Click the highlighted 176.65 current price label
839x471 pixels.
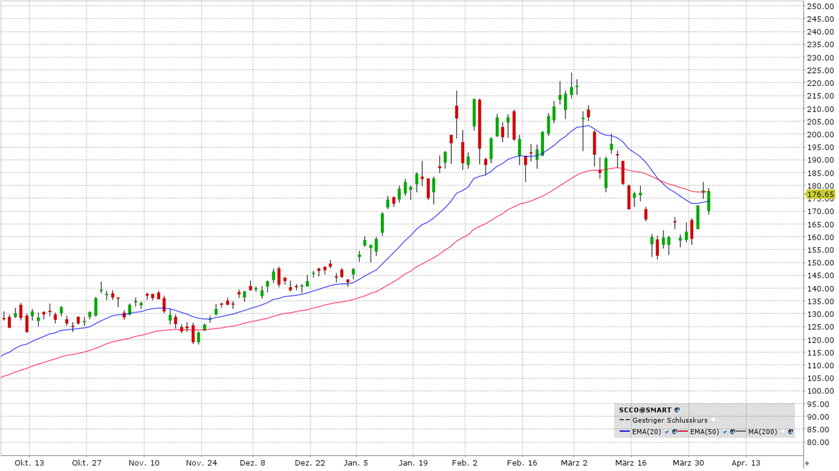coord(820,194)
